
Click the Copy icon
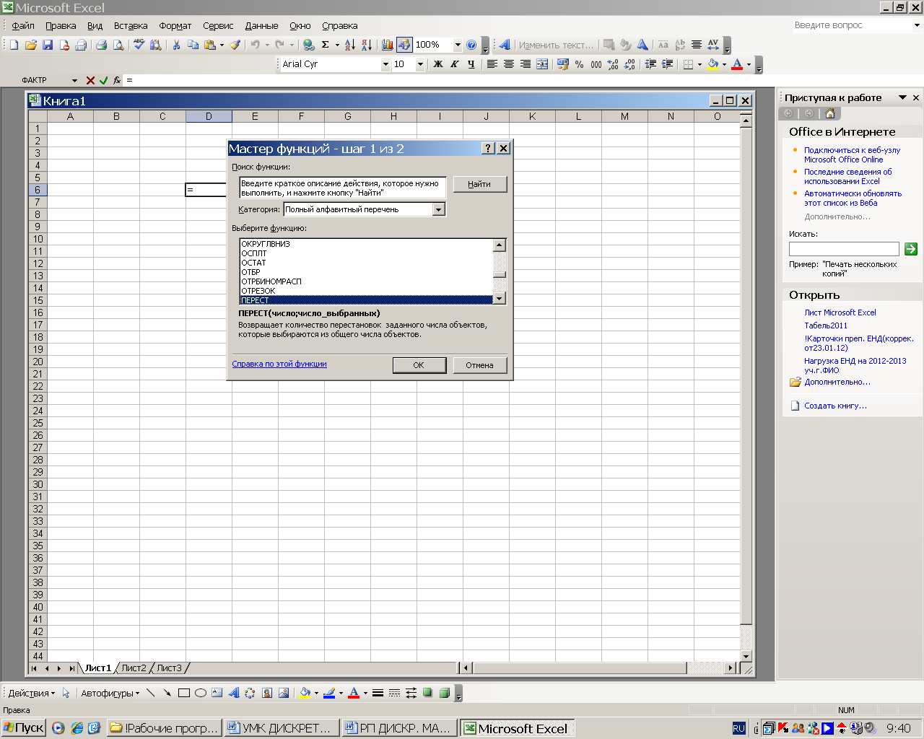click(x=193, y=45)
